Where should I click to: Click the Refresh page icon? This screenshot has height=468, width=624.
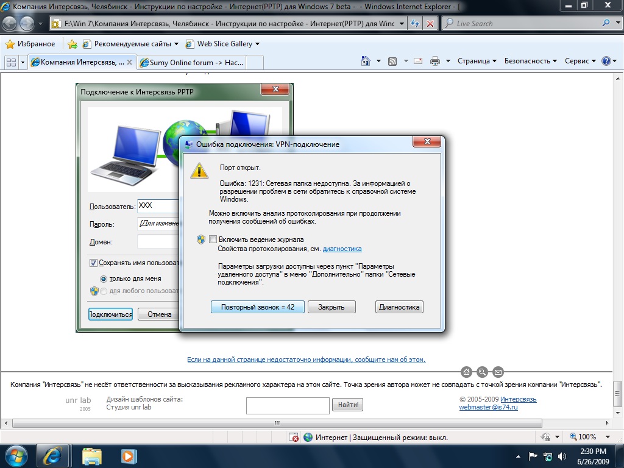coord(415,24)
